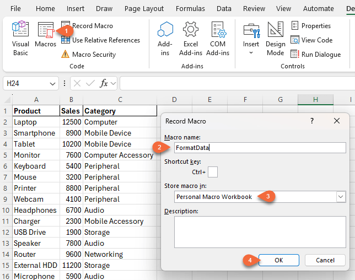Image resolution: width=355 pixels, height=280 pixels.
Task: Click View Code
Action: (311, 40)
